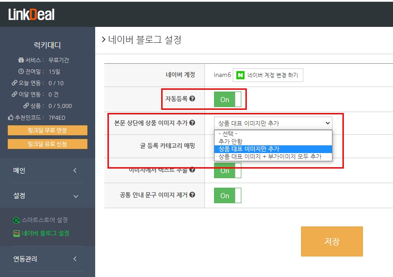Toggle the 자동등록 On switch

click(x=228, y=99)
